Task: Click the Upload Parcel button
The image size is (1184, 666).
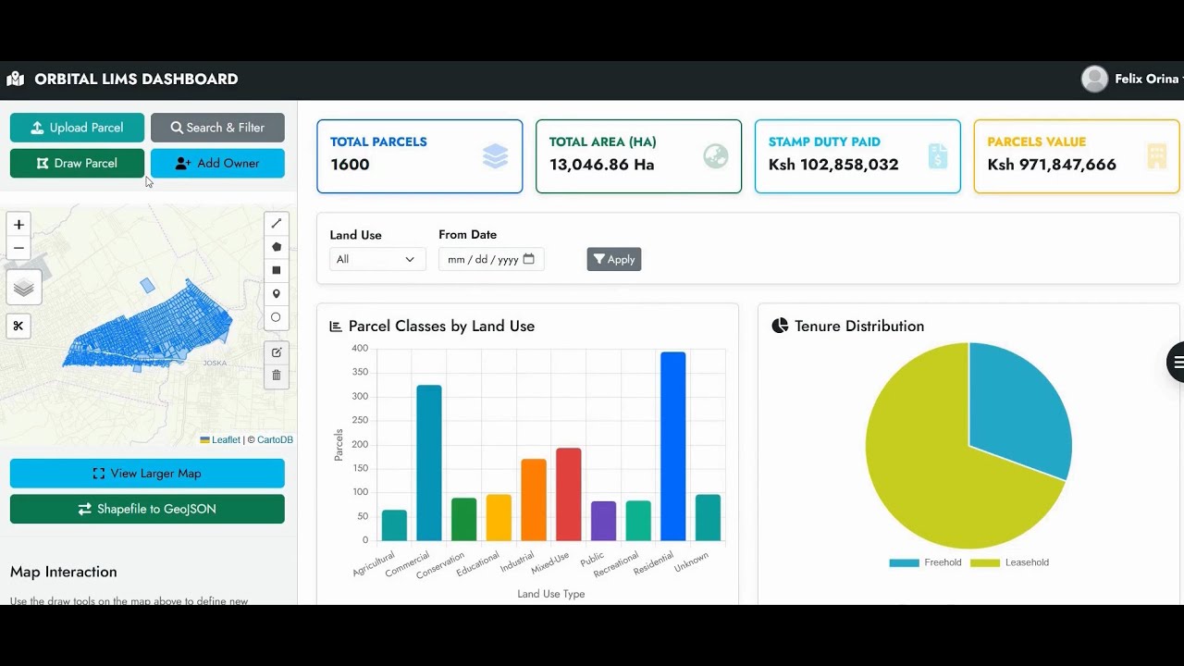Action: (x=77, y=128)
